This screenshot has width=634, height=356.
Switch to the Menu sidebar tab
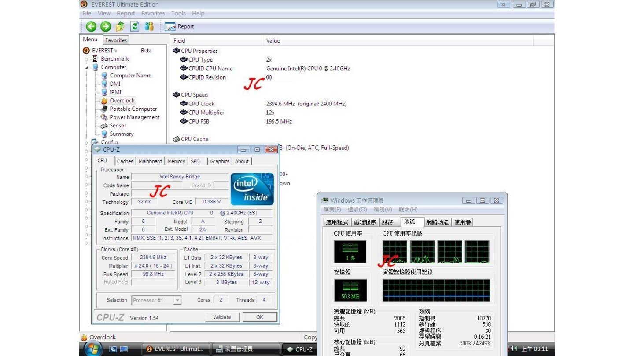coord(90,40)
